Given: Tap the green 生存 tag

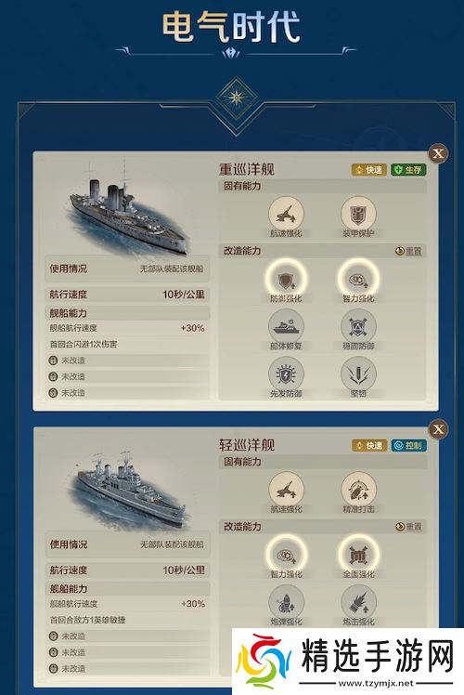Looking at the screenshot, I should click(408, 170).
